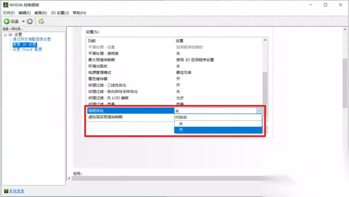Select the 平滑处理 - 设置 row
The image size is (349, 197).
(175, 47)
